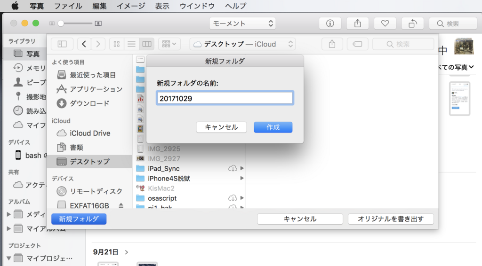Image resolution: width=482 pixels, height=266 pixels.
Task: Click iCloud download icon beside osascript
Action: click(x=233, y=198)
